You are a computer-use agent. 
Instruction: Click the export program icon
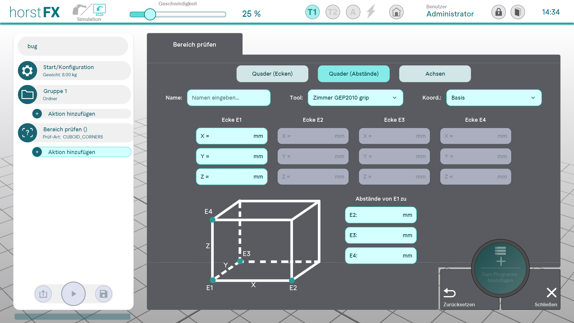43,294
